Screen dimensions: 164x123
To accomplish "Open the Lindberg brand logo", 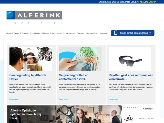I will [131, 108].
